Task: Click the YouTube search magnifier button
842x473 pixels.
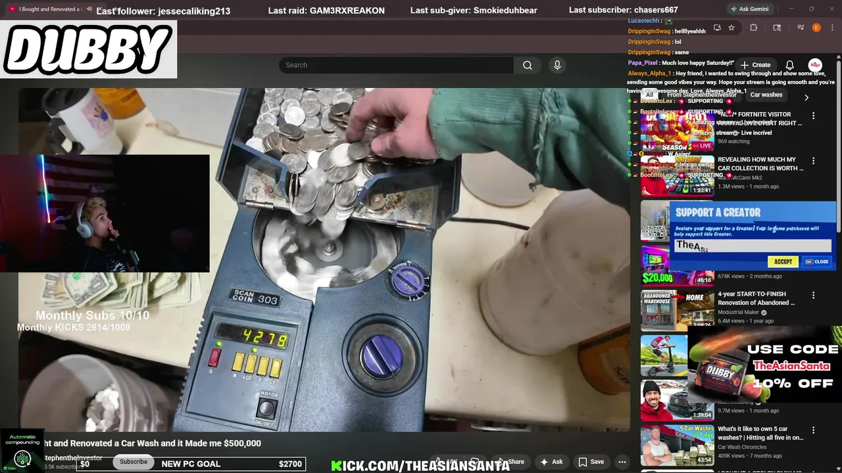Action: [x=528, y=65]
